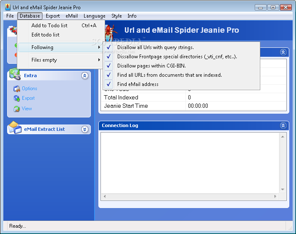Open the Options link in Extra panel
The height and width of the screenshot is (234, 296).
(29, 88)
